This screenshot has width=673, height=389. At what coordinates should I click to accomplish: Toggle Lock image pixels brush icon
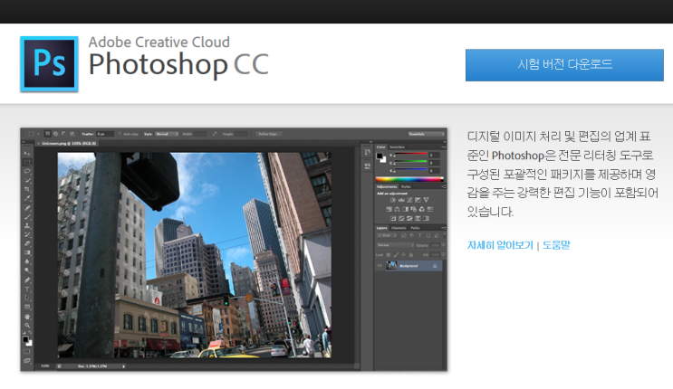point(396,255)
